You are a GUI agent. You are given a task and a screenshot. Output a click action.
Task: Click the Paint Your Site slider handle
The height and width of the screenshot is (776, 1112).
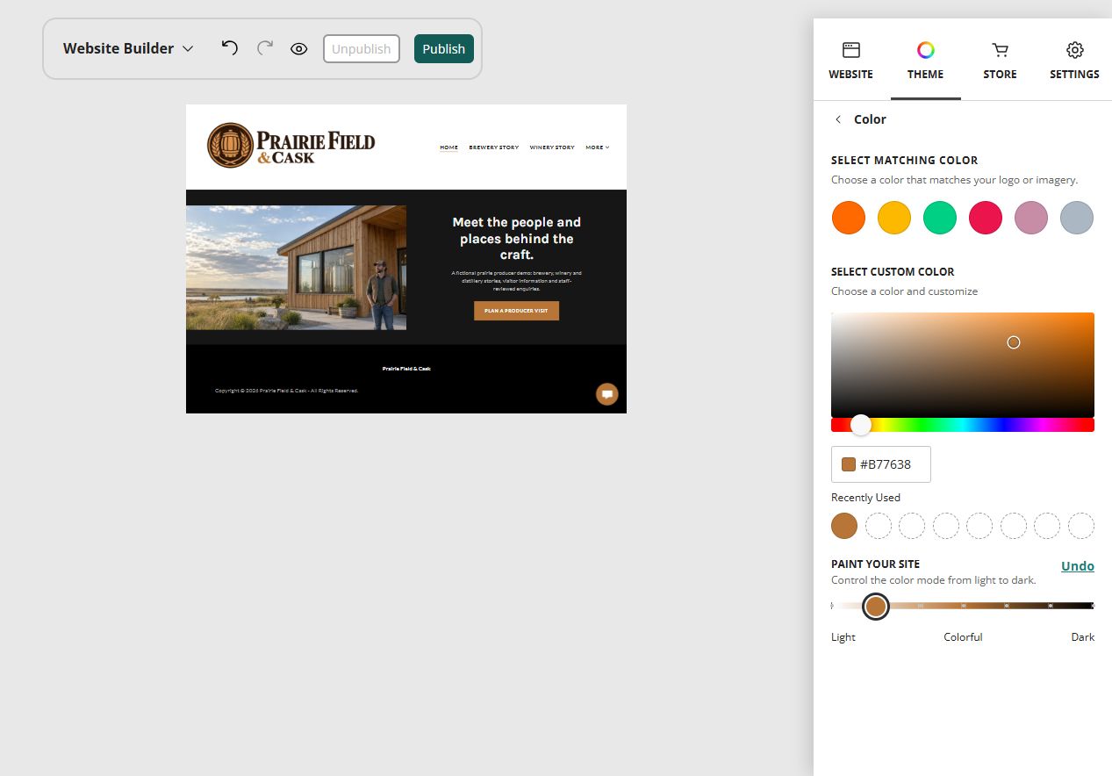click(876, 606)
